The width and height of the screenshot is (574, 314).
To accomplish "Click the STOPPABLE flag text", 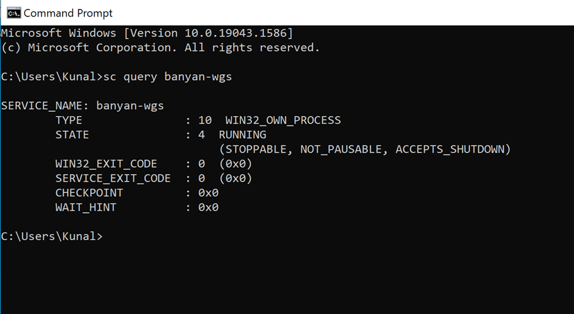I will [x=256, y=150].
